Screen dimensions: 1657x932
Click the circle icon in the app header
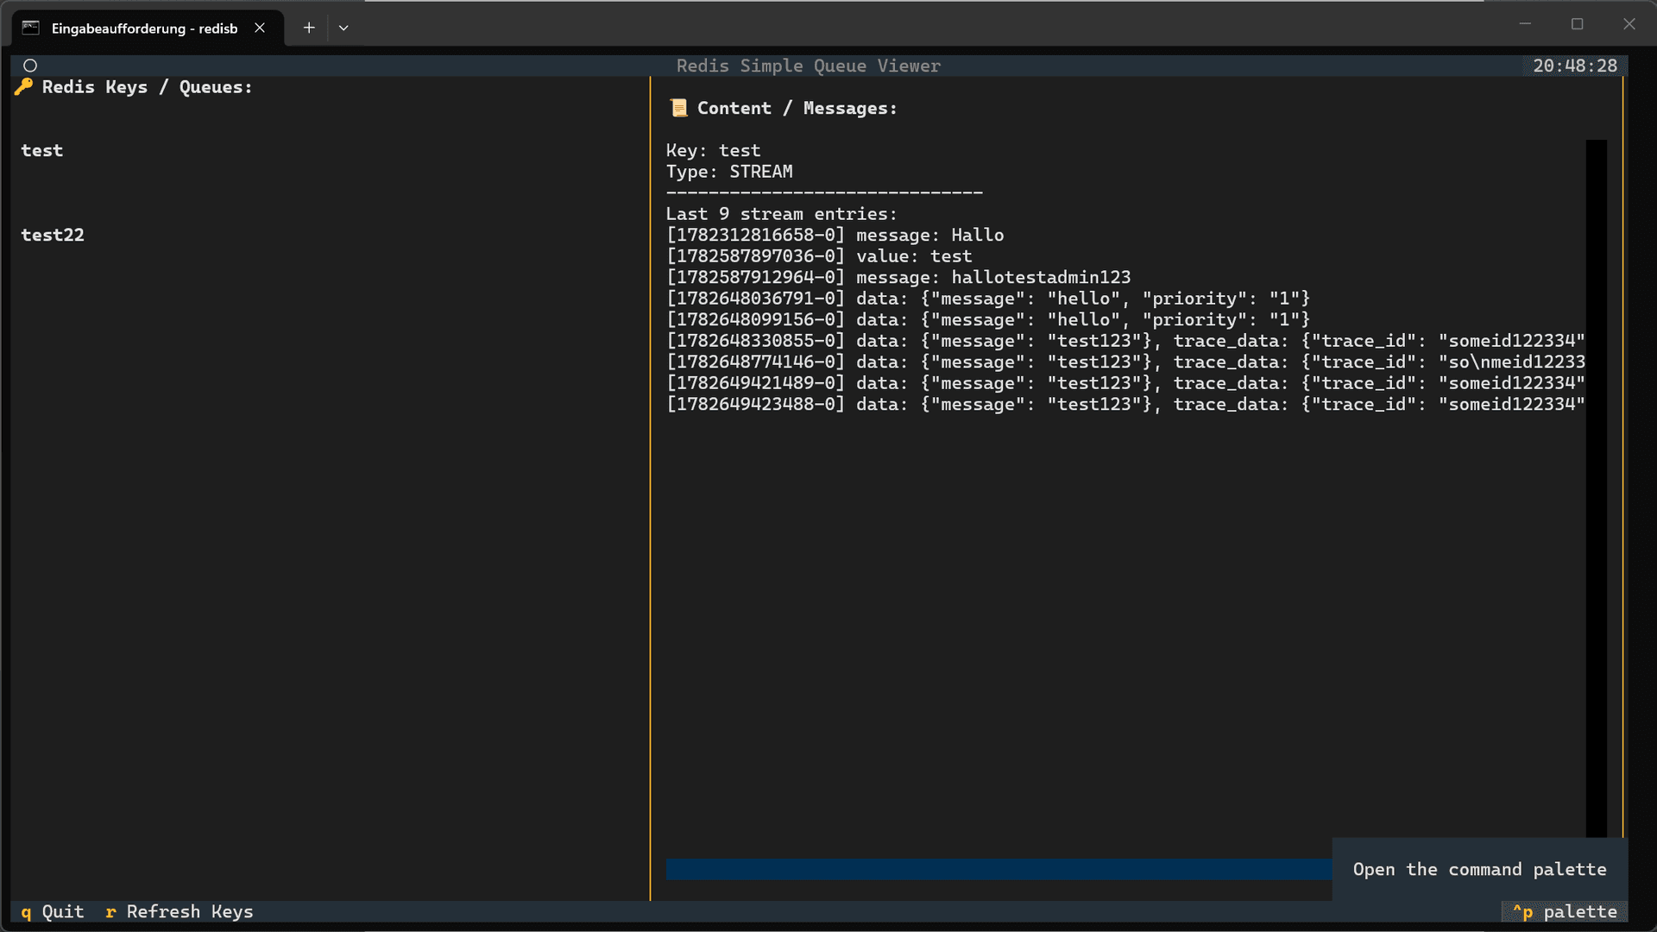30,66
